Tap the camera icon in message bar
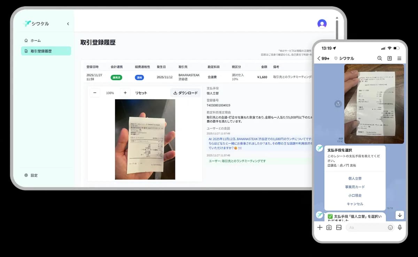Image resolution: width=418 pixels, height=257 pixels. tap(329, 227)
